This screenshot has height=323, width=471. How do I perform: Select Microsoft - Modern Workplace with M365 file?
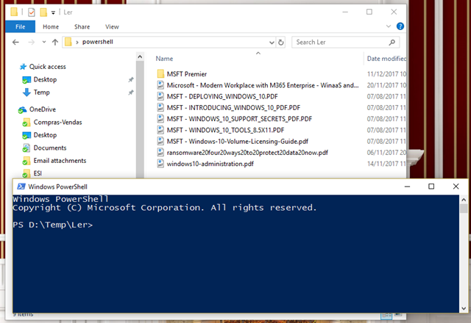coord(263,85)
